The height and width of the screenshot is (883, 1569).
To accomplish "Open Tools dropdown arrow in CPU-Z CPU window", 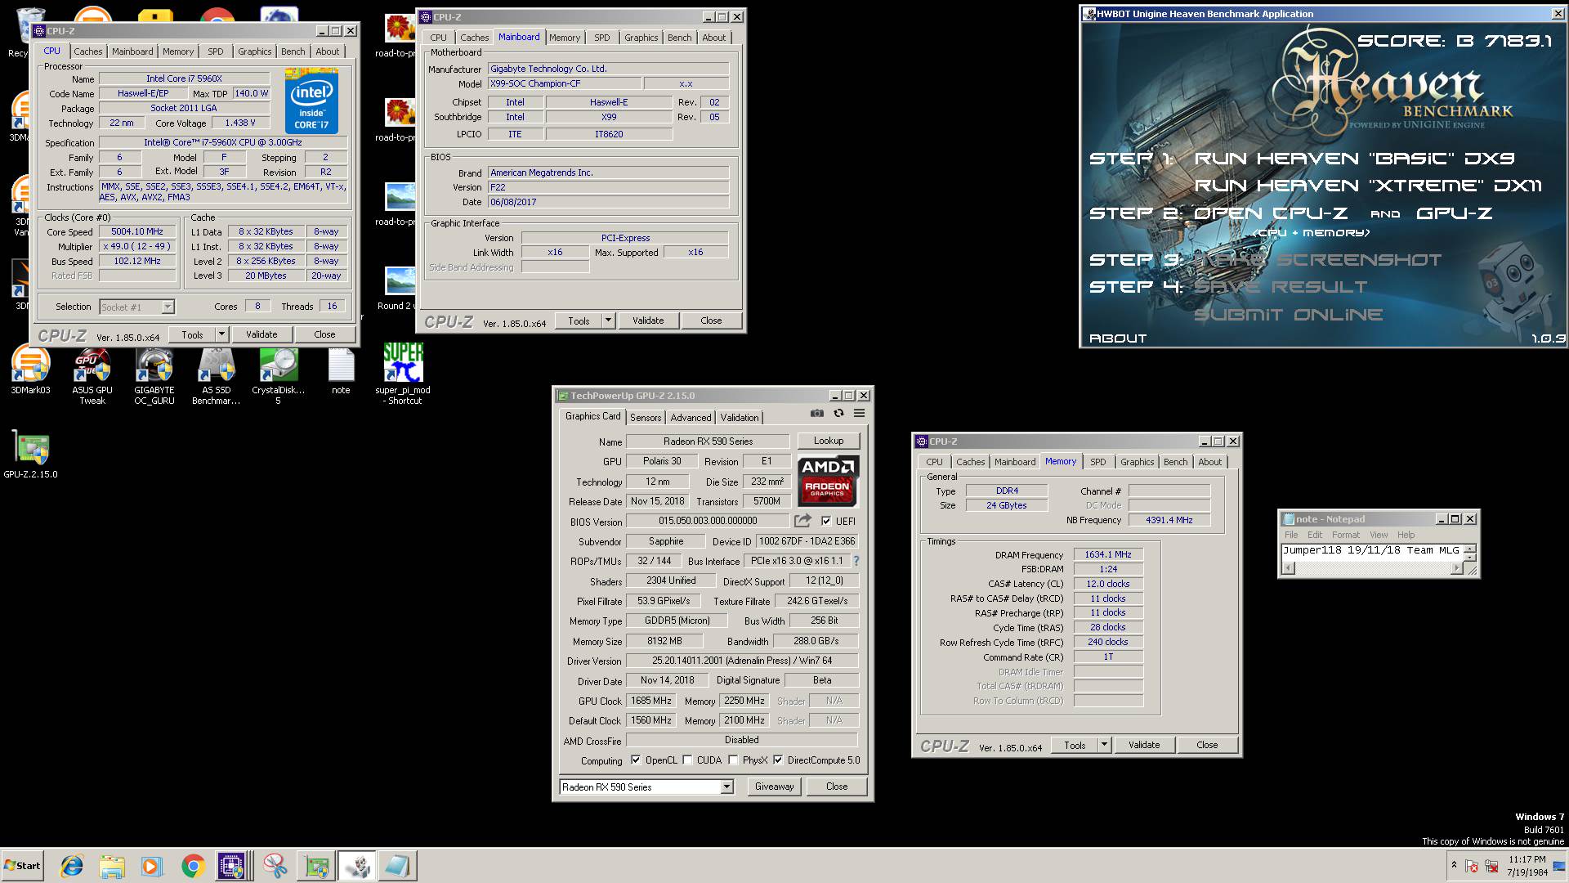I will 221,334.
